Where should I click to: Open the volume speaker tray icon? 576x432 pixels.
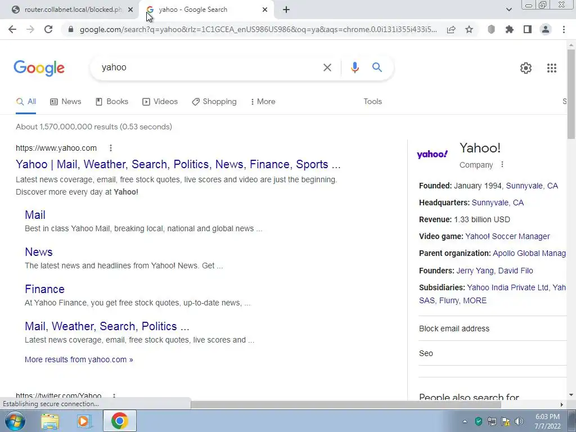tap(519, 421)
